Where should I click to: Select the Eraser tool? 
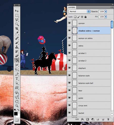[x=17, y=56]
